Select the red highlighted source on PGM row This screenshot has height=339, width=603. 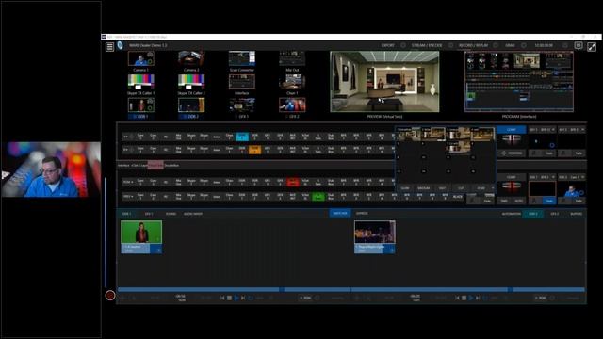coord(293,182)
